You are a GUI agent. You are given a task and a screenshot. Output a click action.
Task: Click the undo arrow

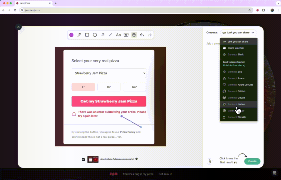pos(142,35)
